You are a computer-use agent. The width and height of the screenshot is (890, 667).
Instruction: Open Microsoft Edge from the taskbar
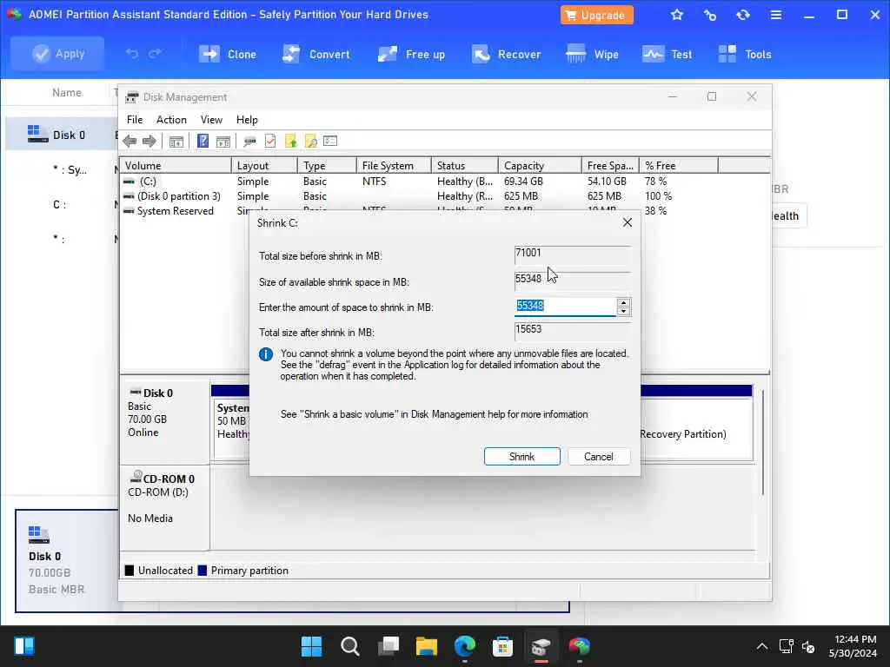[x=464, y=646]
